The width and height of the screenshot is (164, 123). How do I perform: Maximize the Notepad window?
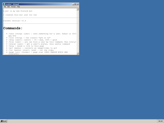[75, 4]
